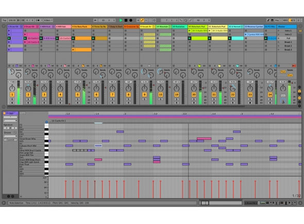Toggle track 9 activator button

(144, 94)
